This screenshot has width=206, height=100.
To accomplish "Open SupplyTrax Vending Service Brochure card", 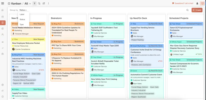I will 147,32.
